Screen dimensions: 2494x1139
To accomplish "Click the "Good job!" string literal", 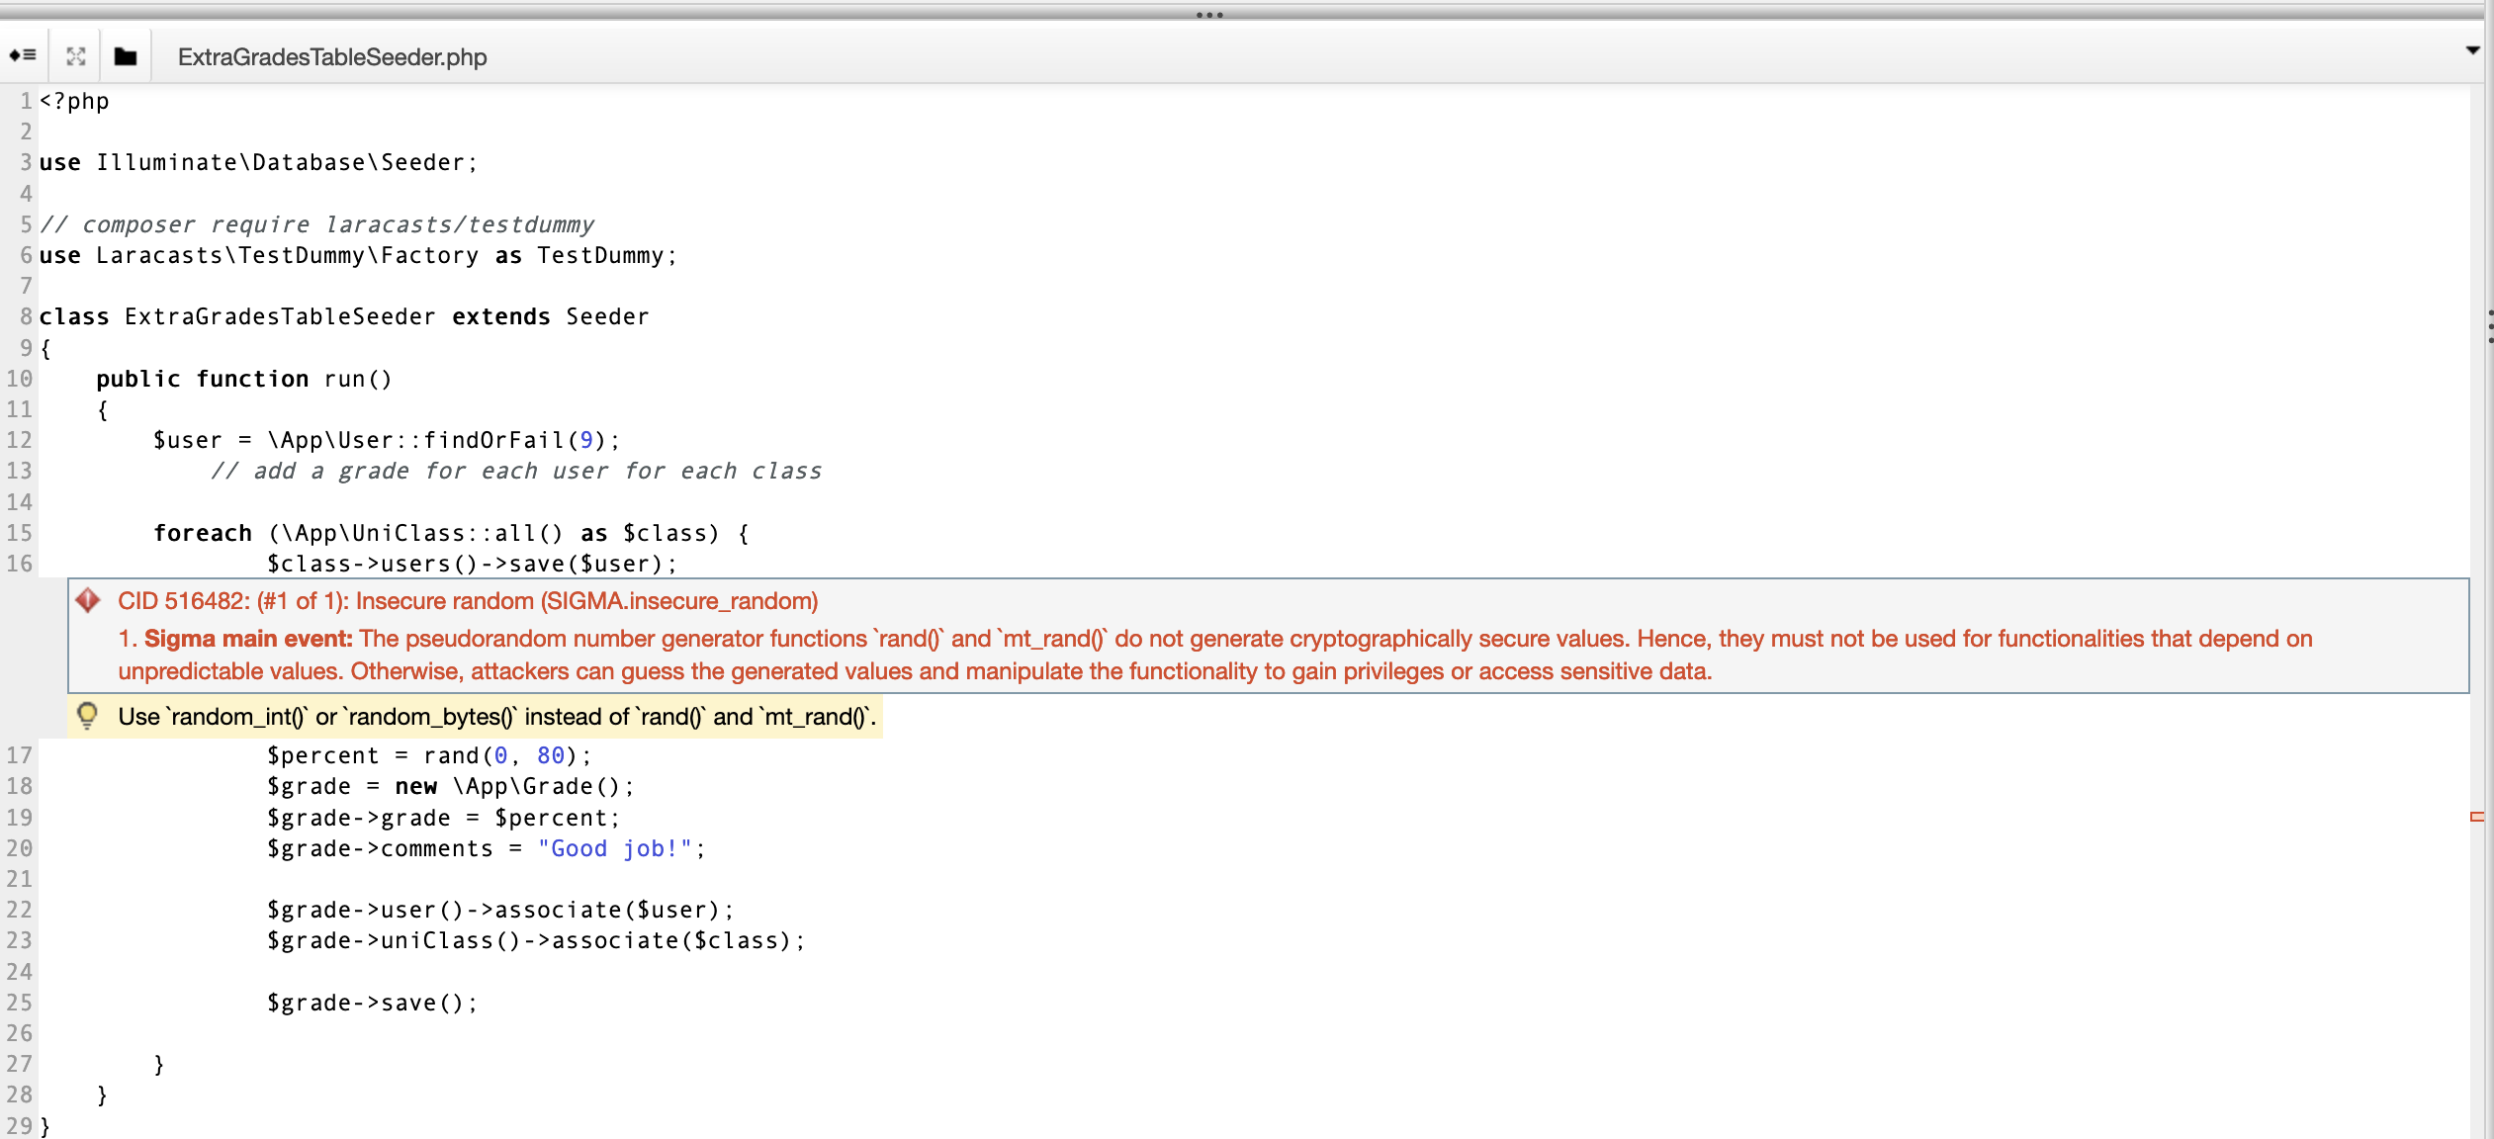I will point(614,848).
